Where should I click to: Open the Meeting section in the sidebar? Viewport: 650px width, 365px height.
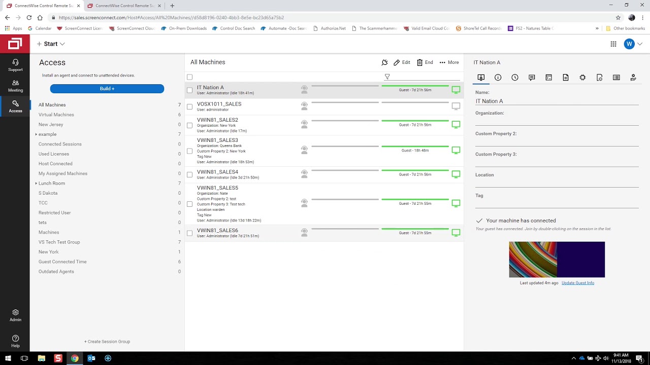[15, 86]
